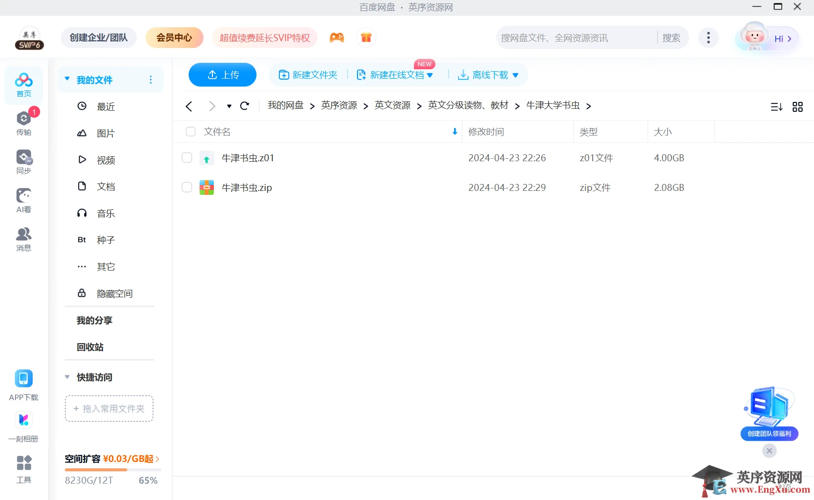Open the 一刻相册 album icon
Viewport: 814px width, 500px height.
pyautogui.click(x=23, y=427)
